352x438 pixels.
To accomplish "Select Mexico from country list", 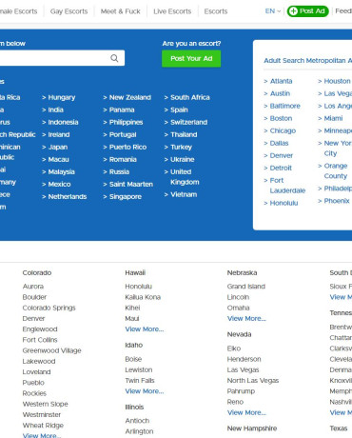I will coord(59,184).
